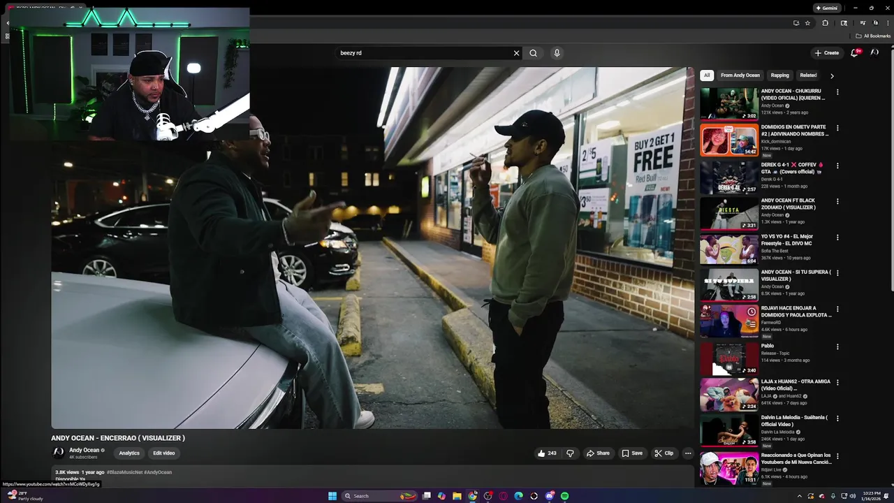Open RDJAVI HACE ENOJAR A DOMIDIOS thumbnail
The image size is (894, 503).
[729, 321]
